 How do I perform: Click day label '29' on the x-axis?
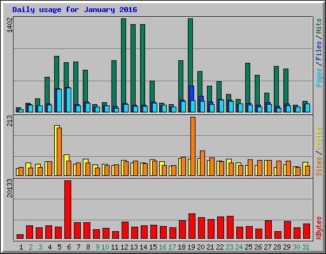[287, 247]
